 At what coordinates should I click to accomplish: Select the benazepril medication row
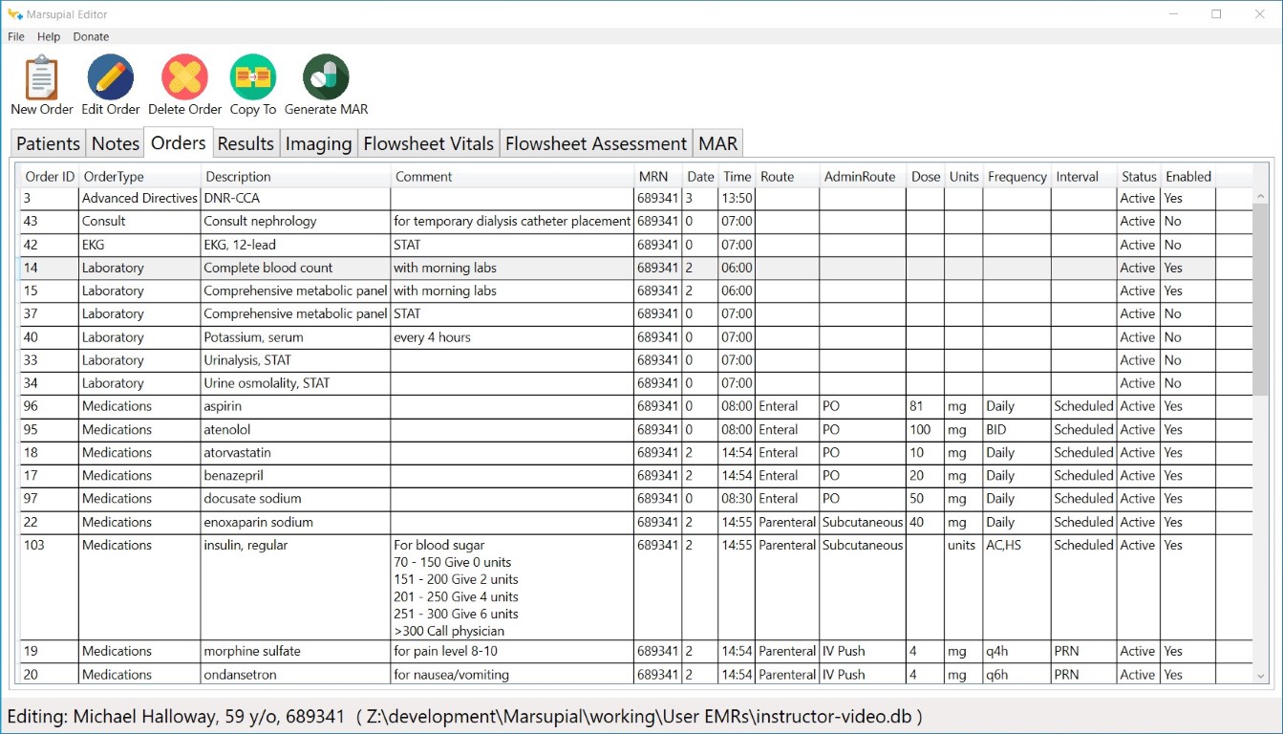[x=636, y=475]
